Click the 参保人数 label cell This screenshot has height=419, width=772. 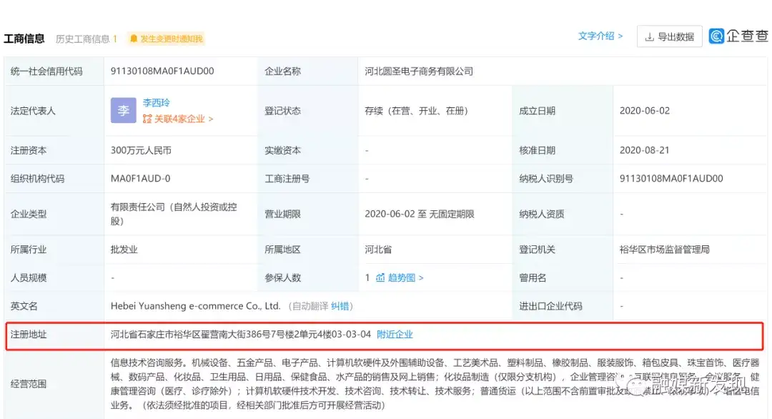point(307,277)
